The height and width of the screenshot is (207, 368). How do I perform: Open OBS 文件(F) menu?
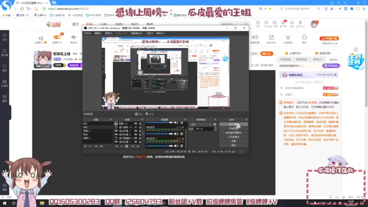[x=87, y=33]
